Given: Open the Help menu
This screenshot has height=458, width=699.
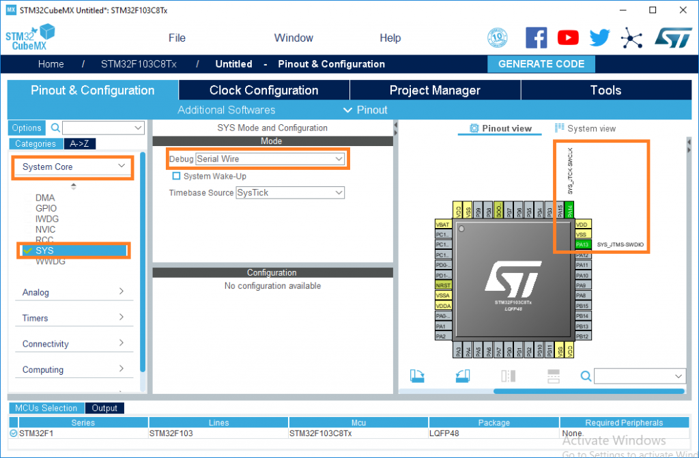Looking at the screenshot, I should 390,38.
